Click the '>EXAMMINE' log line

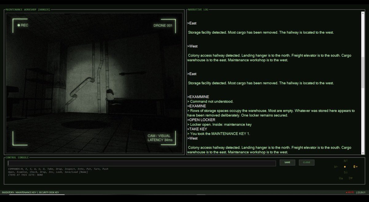pos(198,97)
